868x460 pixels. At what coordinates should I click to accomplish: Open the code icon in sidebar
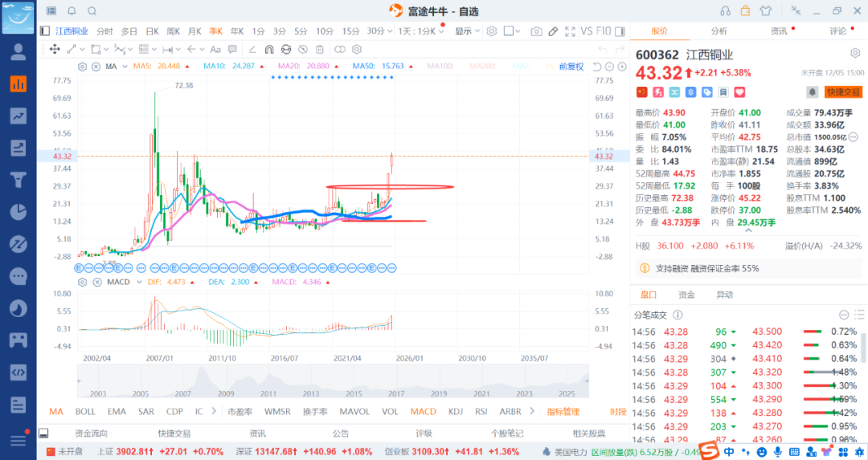click(x=18, y=372)
